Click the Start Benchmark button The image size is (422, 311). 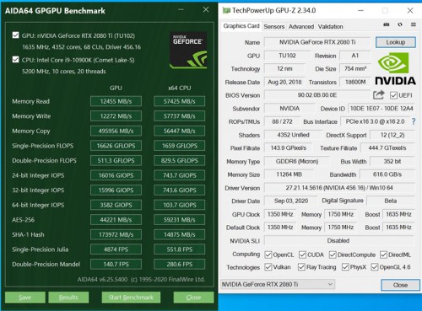tap(131, 298)
